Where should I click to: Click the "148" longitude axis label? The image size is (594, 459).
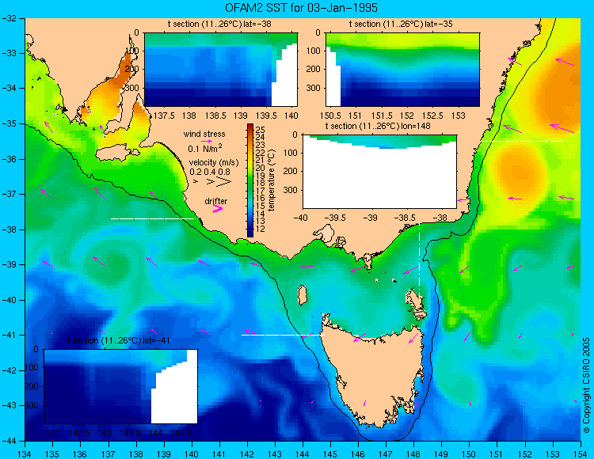(413, 454)
